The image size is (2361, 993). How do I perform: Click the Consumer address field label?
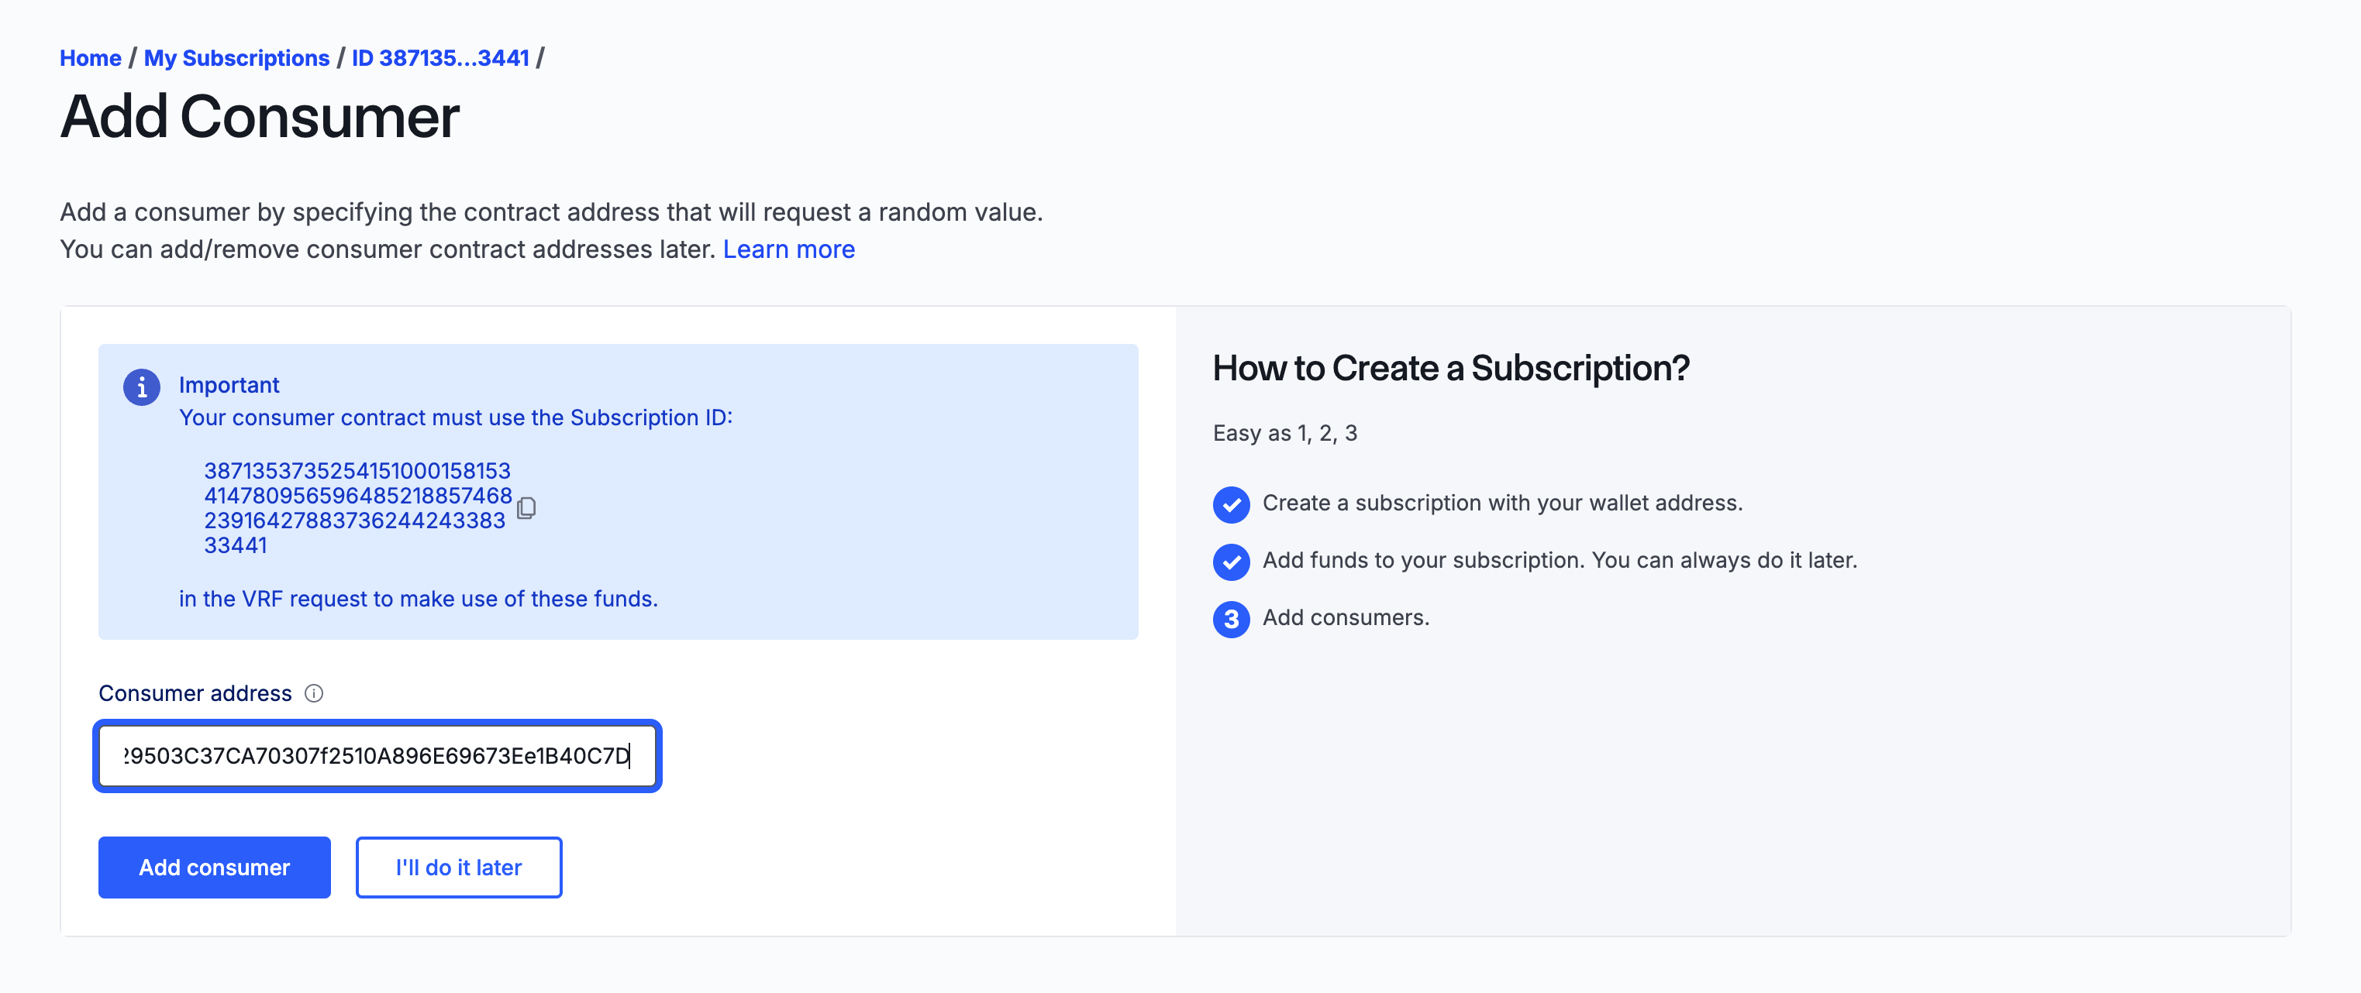pos(195,693)
